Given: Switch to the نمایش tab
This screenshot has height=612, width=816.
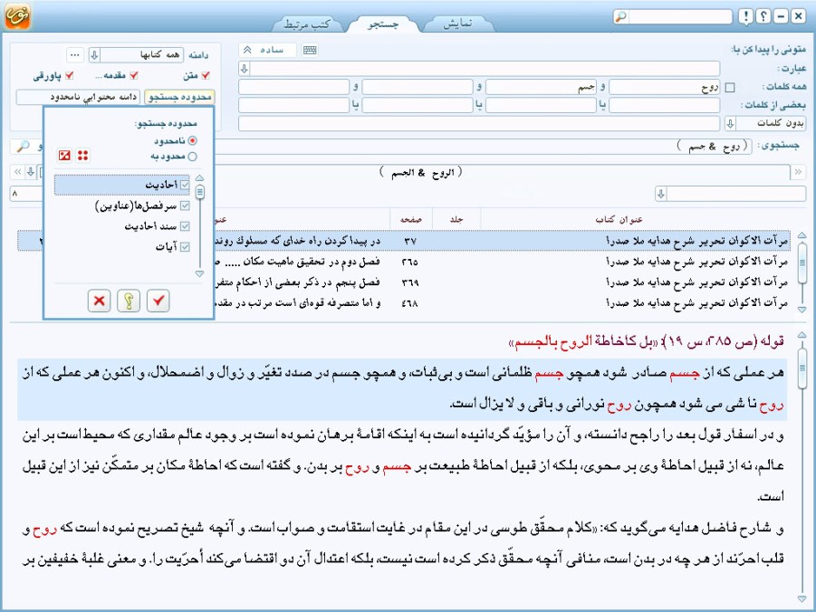Looking at the screenshot, I should (x=458, y=24).
